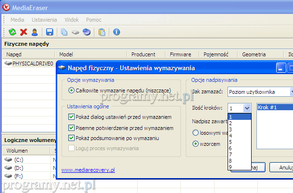Uncheck 'Pokaż dialog ustawień przed wymazaniem'

pyautogui.click(x=72, y=117)
